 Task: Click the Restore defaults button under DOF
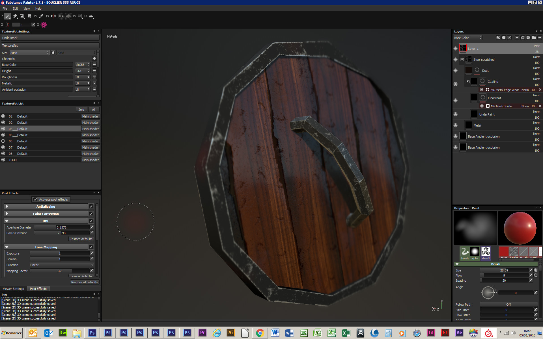81,239
